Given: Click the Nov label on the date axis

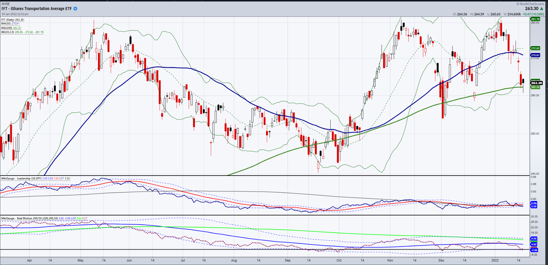Looking at the screenshot, I should point(390,260).
